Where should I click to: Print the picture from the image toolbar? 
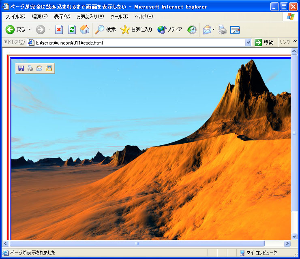(x=30, y=68)
